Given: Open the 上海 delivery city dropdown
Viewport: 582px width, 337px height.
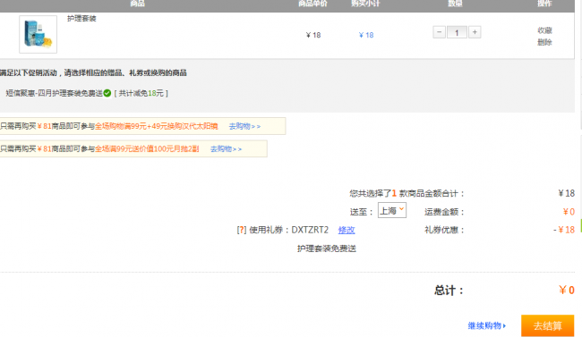Looking at the screenshot, I should click(x=392, y=211).
